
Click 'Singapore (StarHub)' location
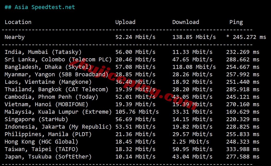[36, 119]
